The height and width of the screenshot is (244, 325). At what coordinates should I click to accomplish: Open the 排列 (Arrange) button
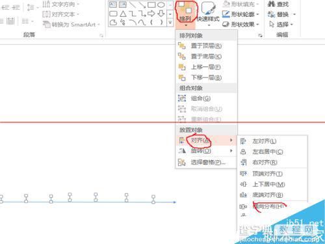pos(185,14)
